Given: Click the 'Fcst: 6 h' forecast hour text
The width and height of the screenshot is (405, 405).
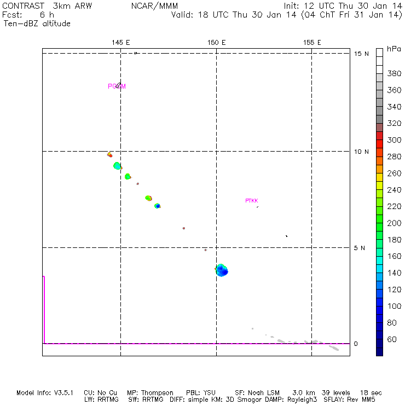Looking at the screenshot, I should click(28, 15).
